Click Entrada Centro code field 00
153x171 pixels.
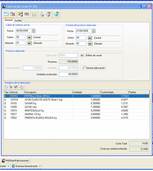click(x=81, y=38)
